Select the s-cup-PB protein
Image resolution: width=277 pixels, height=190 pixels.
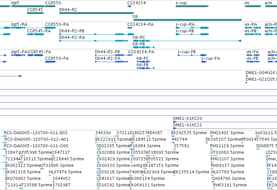tap(192, 55)
